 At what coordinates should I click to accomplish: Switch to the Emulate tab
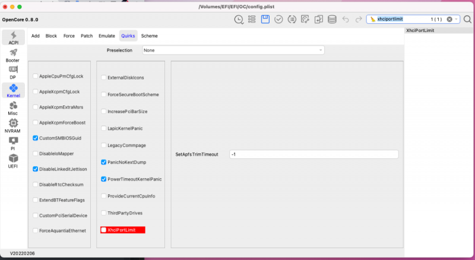tap(107, 36)
